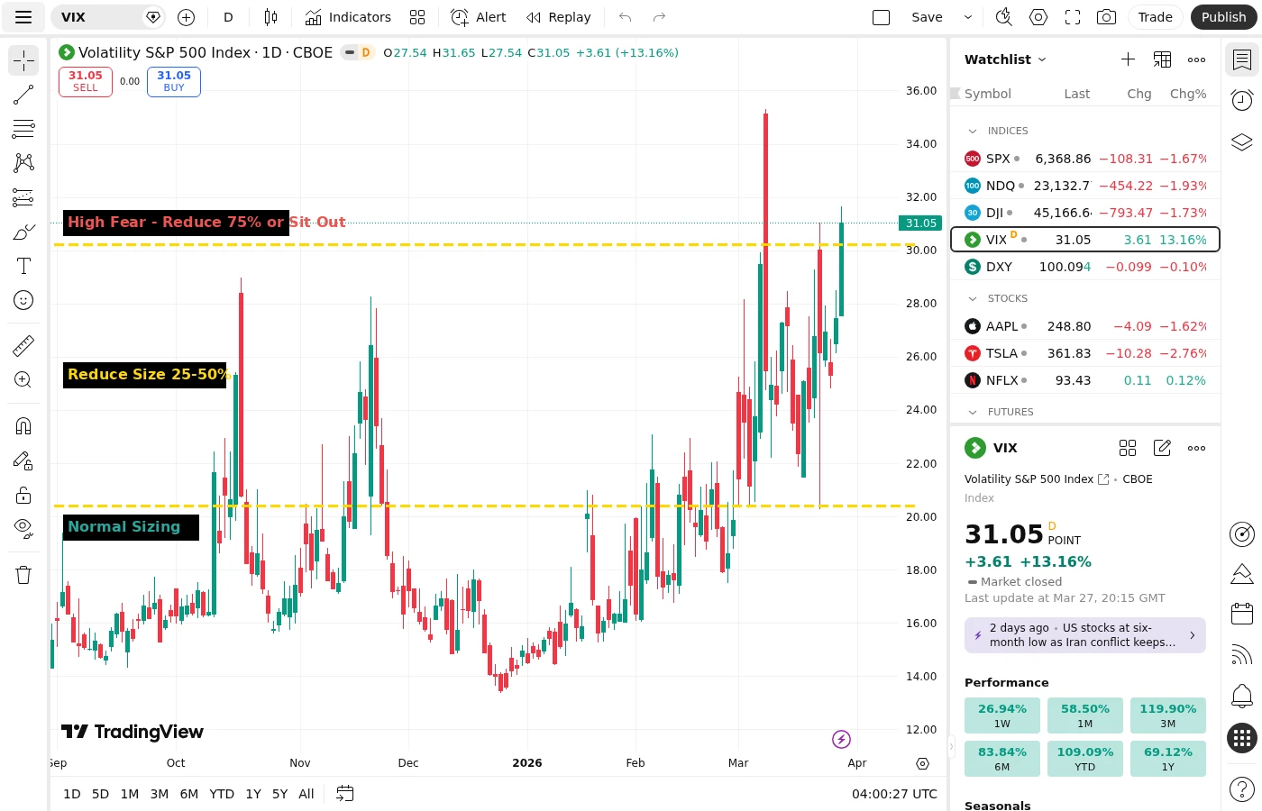This screenshot has width=1262, height=811.
Task: Select DXY row in watchlist
Action: (1085, 267)
